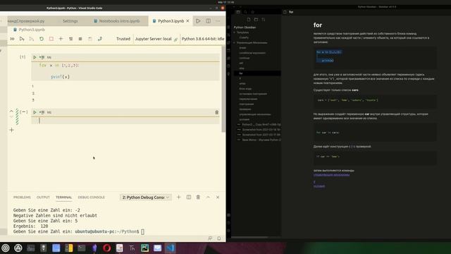Restart the Jupyter kernel
The width and height of the screenshot is (451, 254).
pos(42,39)
